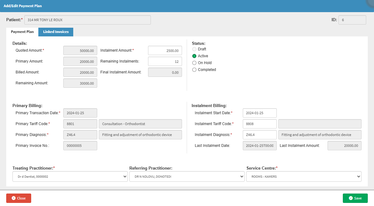Focus the Instalment Tariff Code field
Image resolution: width=374 pixels, height=206 pixels.
[x=260, y=124]
